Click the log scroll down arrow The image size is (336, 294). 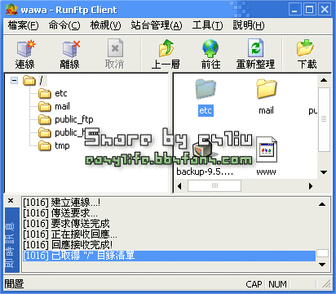point(322,264)
